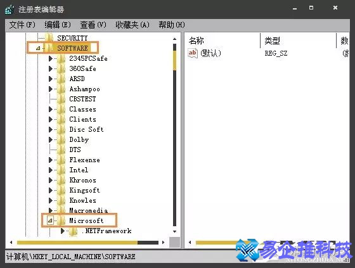The image size is (355, 268).
Task: Click the values pane scroll-left arrow
Action: (190, 243)
